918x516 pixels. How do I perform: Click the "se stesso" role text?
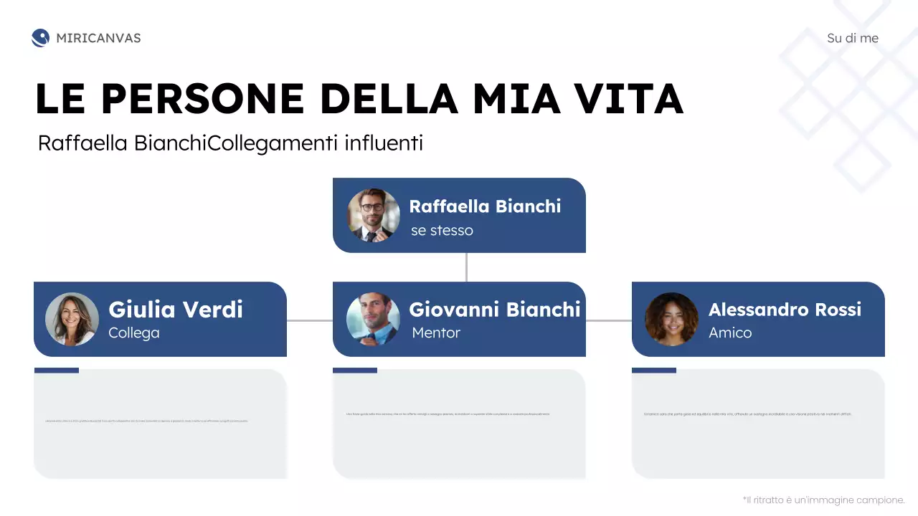(x=442, y=231)
